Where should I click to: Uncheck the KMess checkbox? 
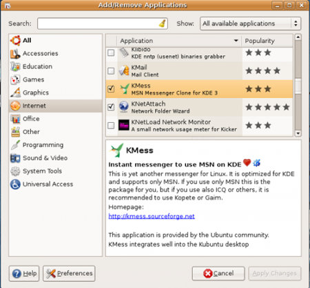[x=111, y=89]
